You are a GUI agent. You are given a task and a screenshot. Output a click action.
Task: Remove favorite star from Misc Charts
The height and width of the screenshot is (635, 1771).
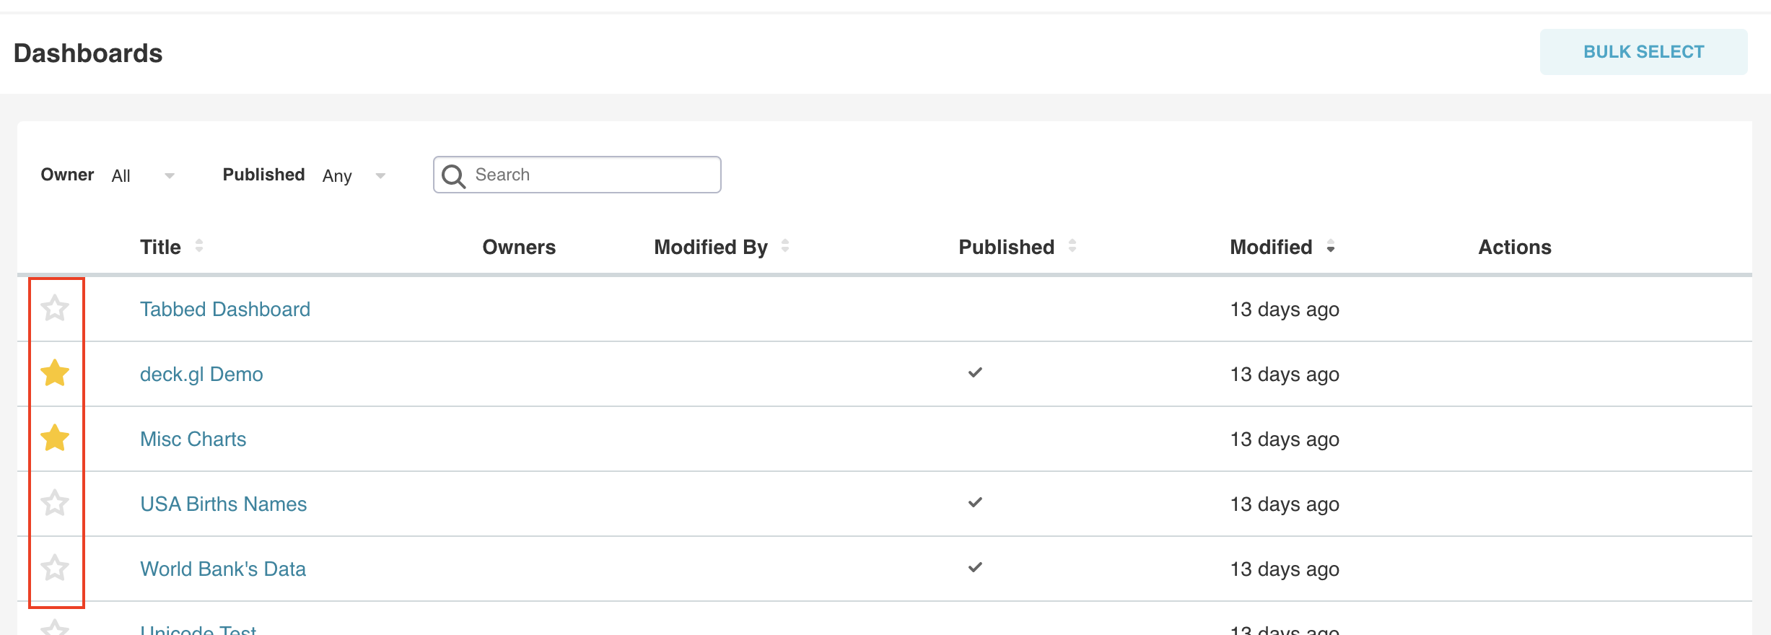coord(55,439)
